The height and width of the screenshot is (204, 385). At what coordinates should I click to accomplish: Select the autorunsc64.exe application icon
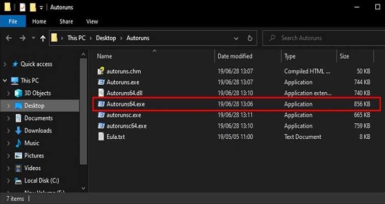tap(101, 125)
